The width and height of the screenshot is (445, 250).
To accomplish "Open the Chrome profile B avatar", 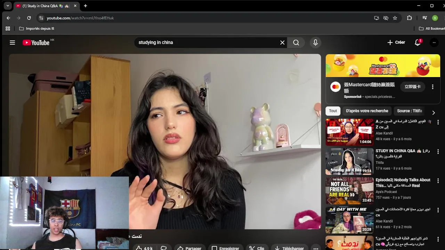I will coord(435,18).
